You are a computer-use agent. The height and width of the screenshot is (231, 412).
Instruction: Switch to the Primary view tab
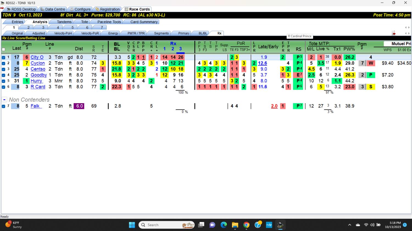click(184, 33)
